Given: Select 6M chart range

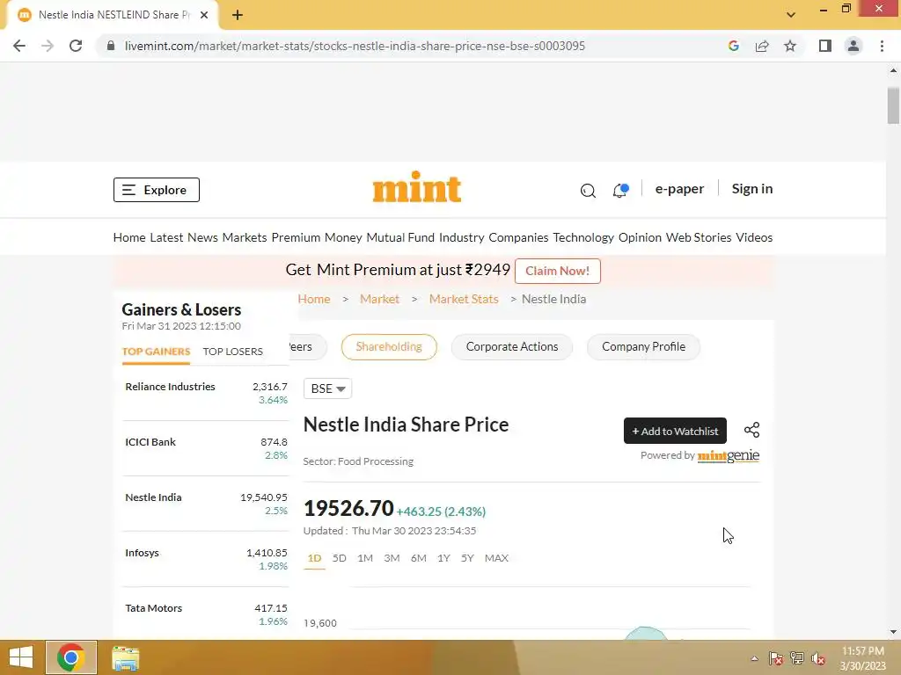Looking at the screenshot, I should click(418, 558).
